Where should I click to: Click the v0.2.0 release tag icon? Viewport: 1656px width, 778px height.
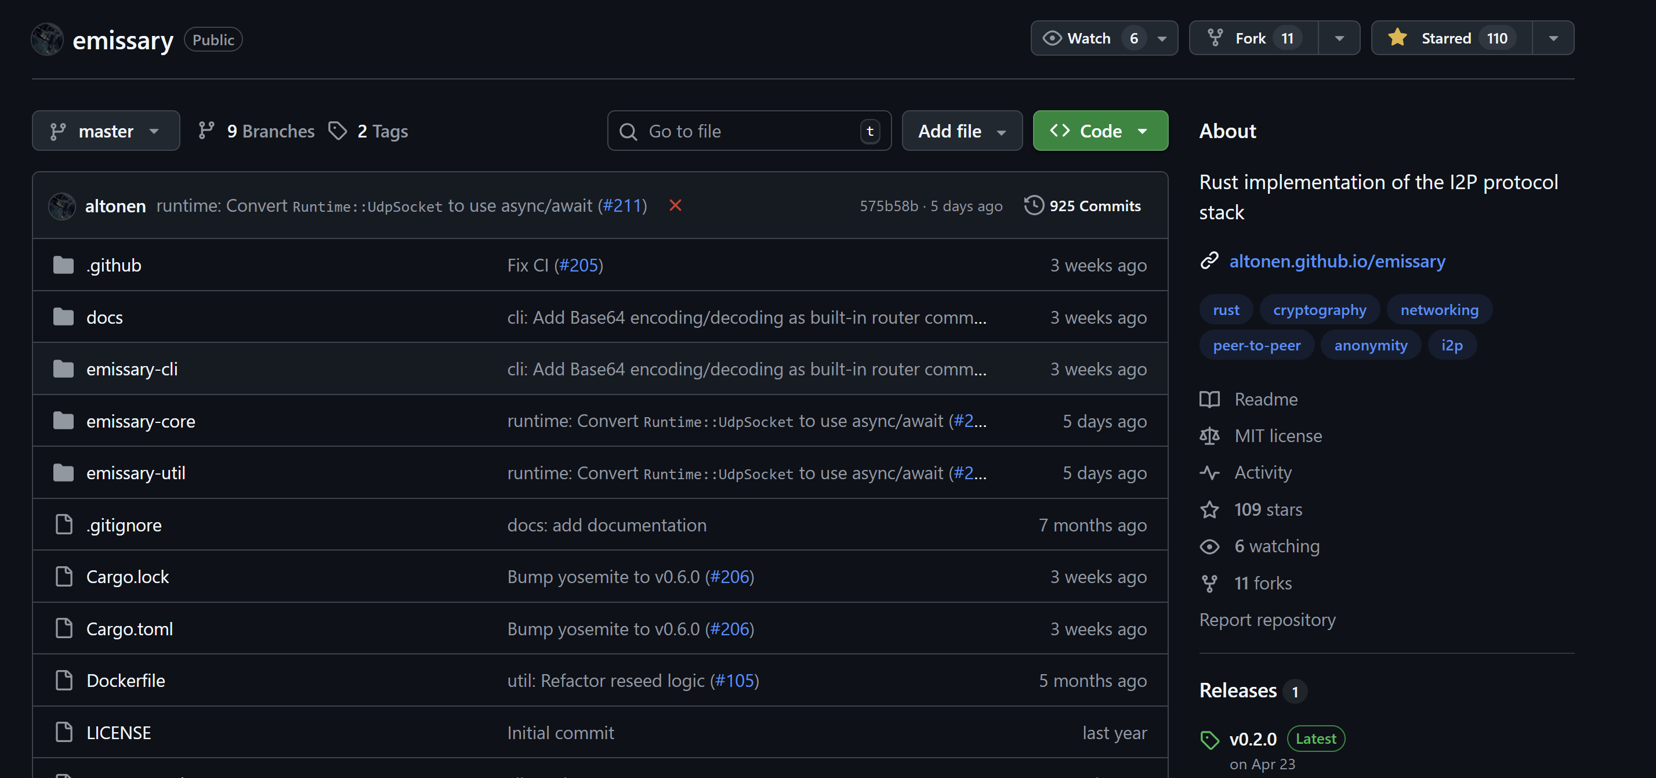pyautogui.click(x=1209, y=740)
